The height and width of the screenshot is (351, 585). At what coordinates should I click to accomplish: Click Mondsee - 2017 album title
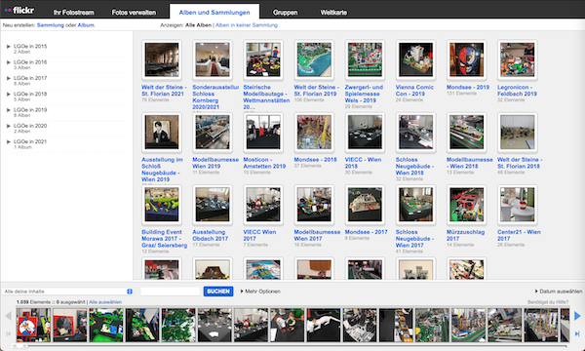[366, 232]
